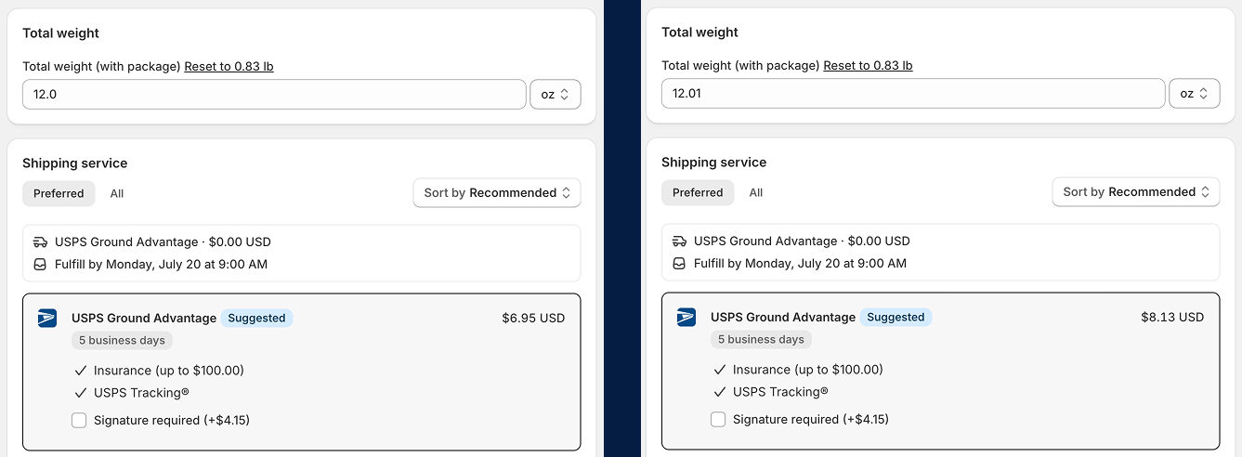
Task: Click Reset to 0.83 lb link, right panel
Action: [868, 66]
